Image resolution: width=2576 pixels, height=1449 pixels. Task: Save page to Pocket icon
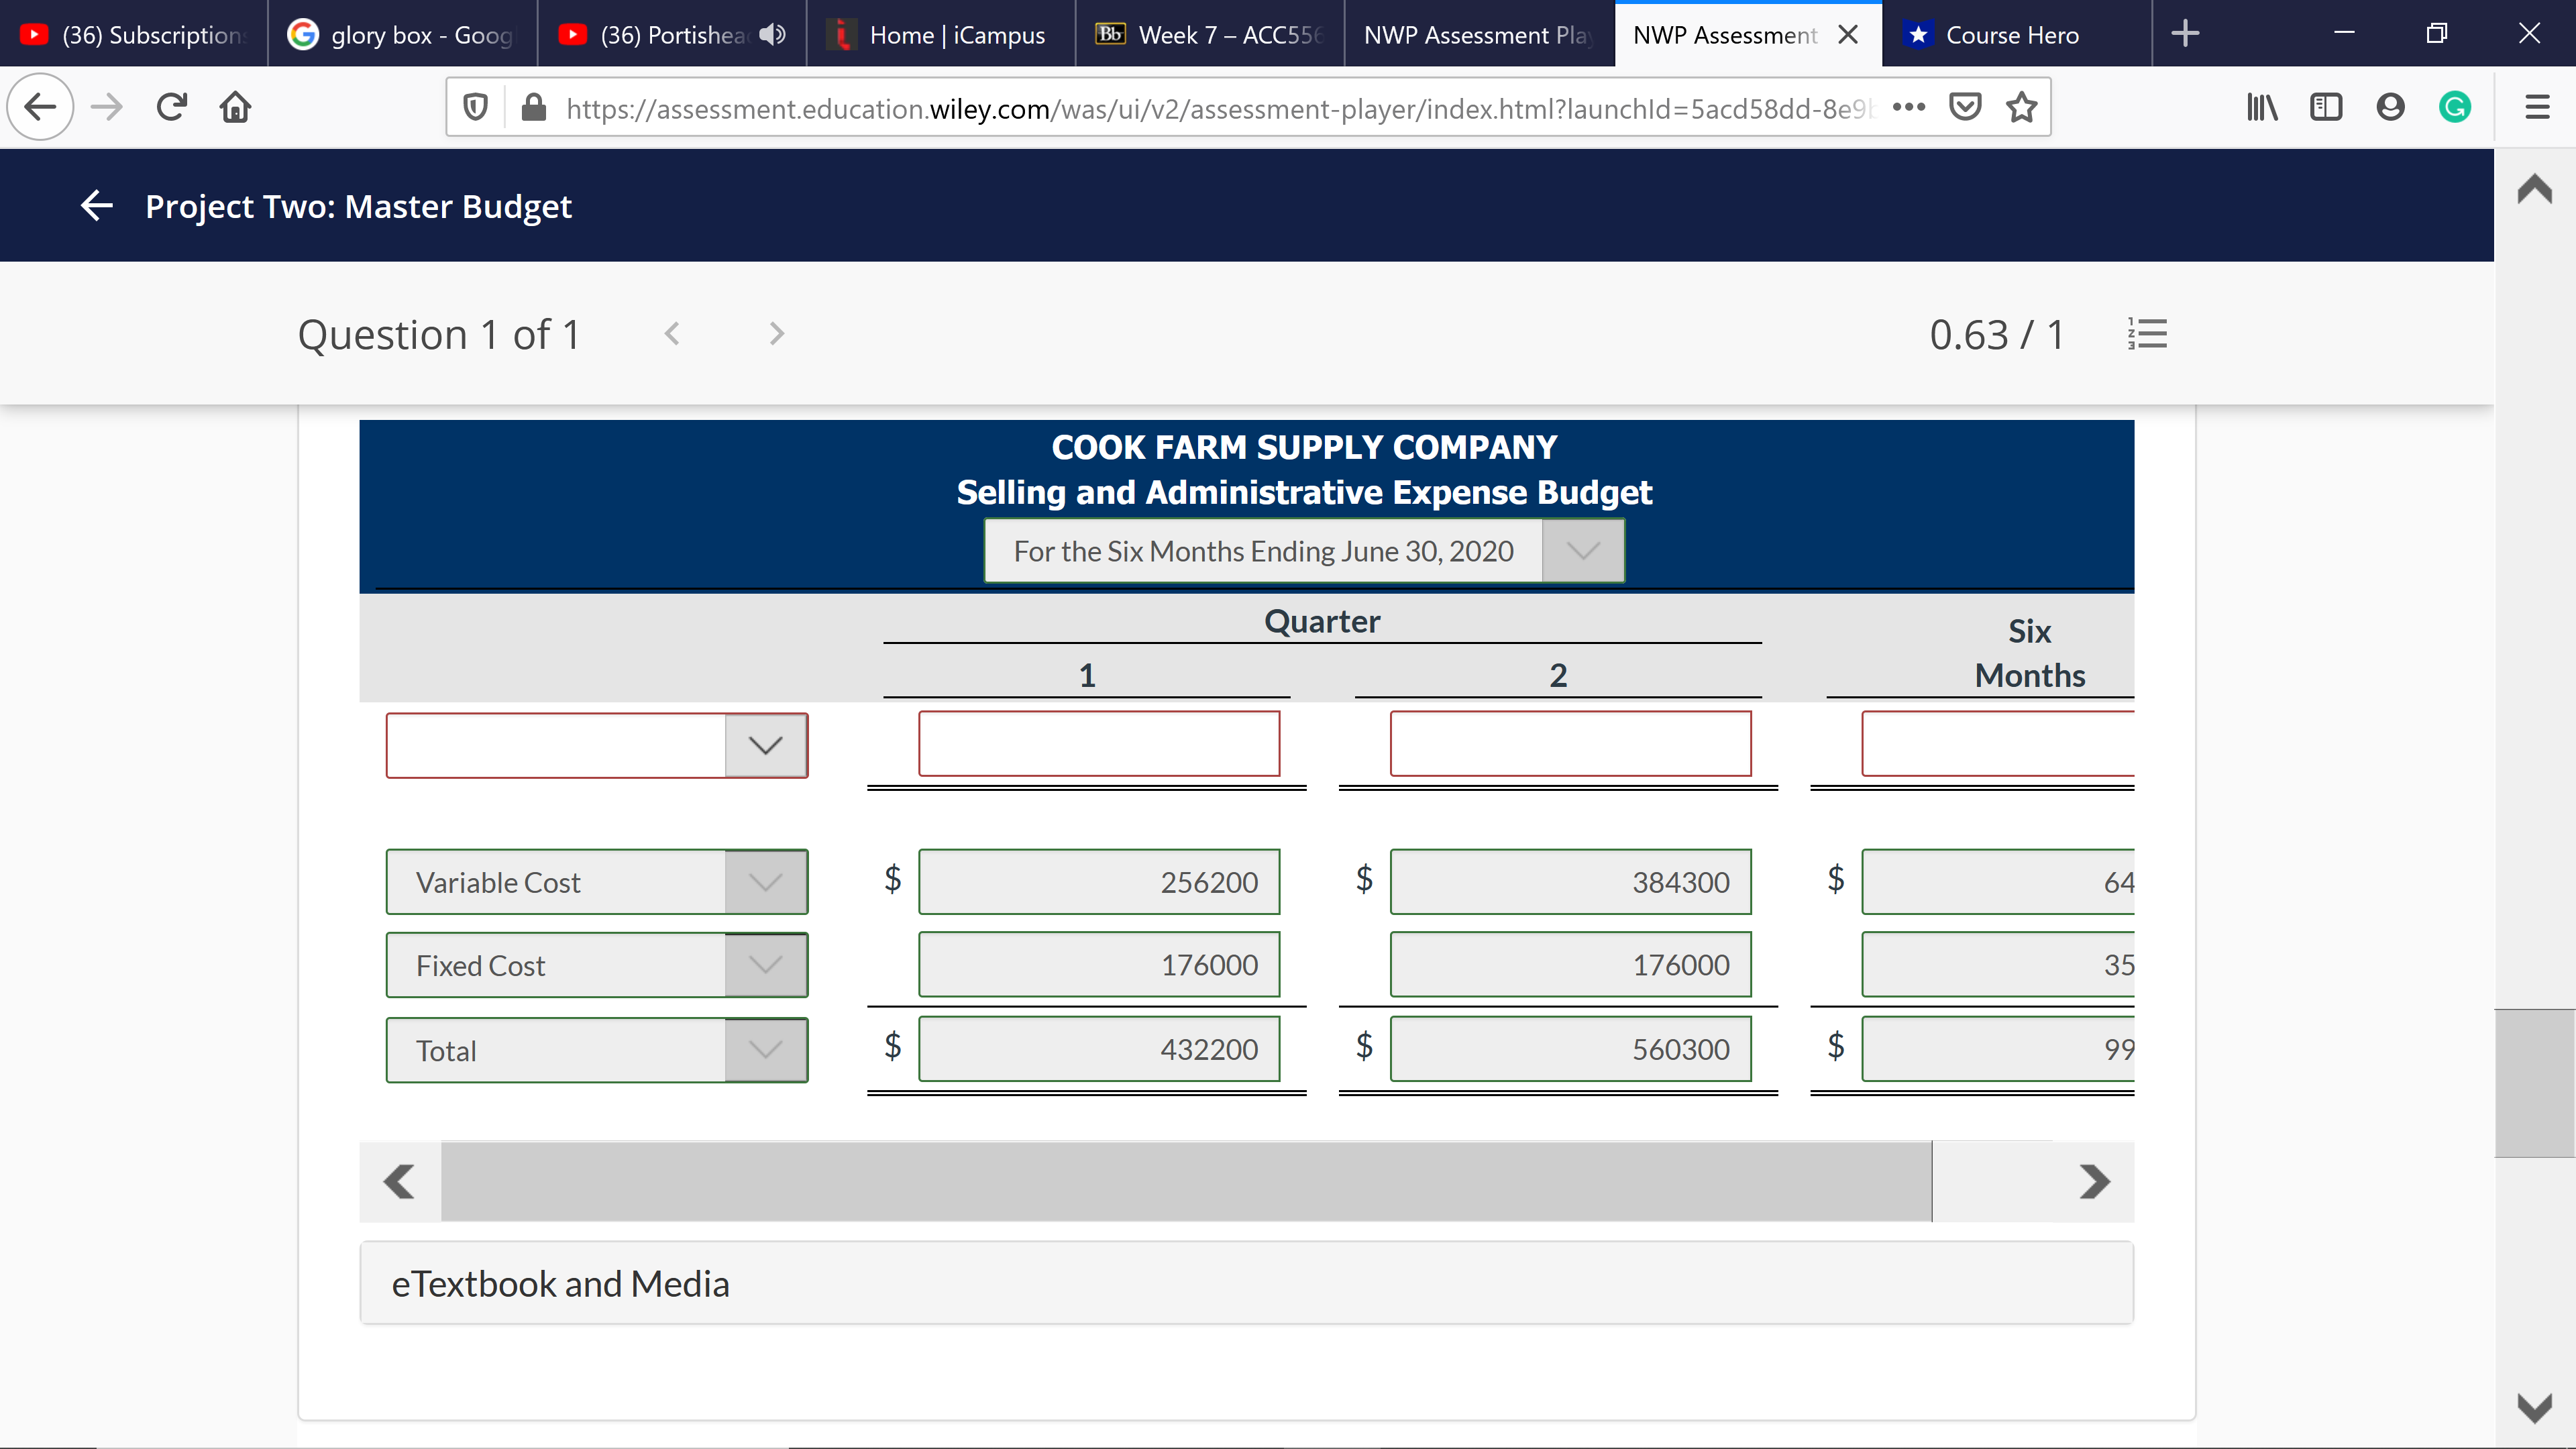pyautogui.click(x=1965, y=107)
